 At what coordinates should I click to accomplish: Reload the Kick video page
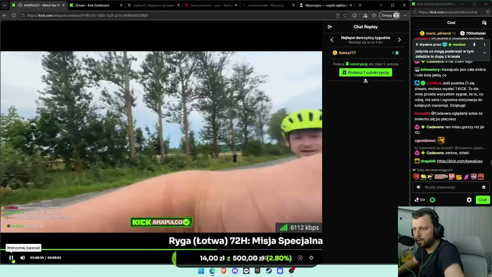pyautogui.click(x=14, y=15)
